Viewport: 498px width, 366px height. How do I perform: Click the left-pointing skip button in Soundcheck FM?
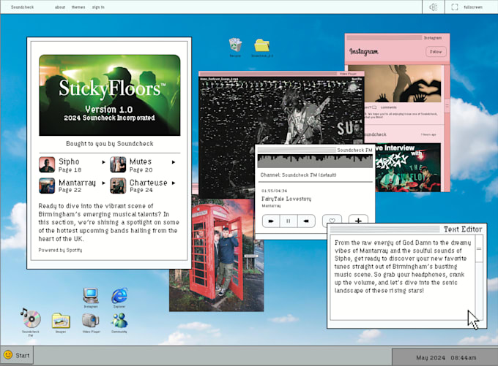click(306, 221)
